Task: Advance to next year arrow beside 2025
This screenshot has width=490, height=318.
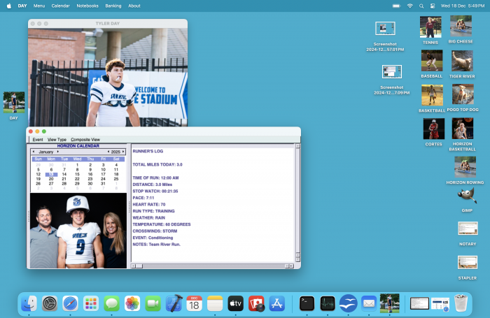Action: [x=124, y=152]
